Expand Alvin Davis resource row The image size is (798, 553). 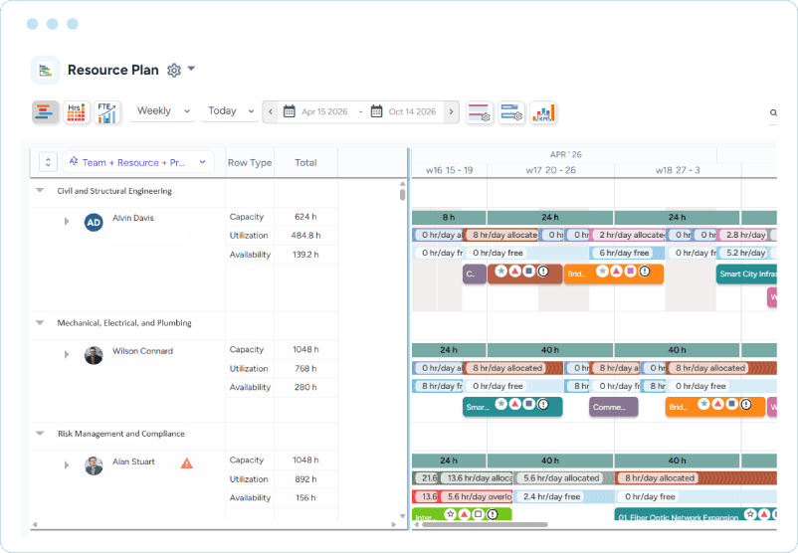[x=66, y=222]
